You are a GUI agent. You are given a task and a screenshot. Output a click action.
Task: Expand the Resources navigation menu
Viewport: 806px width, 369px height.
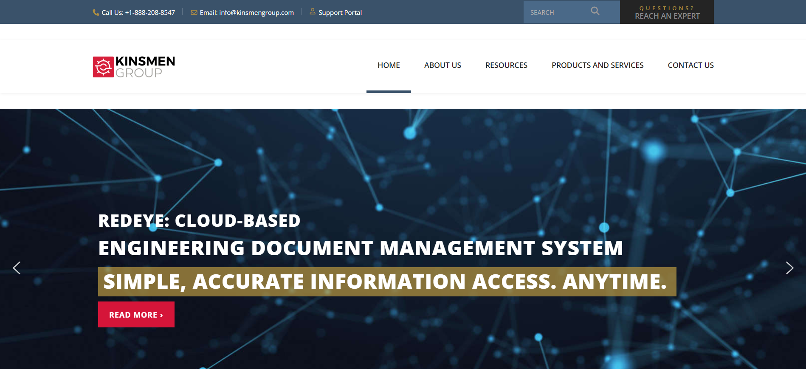click(x=506, y=65)
